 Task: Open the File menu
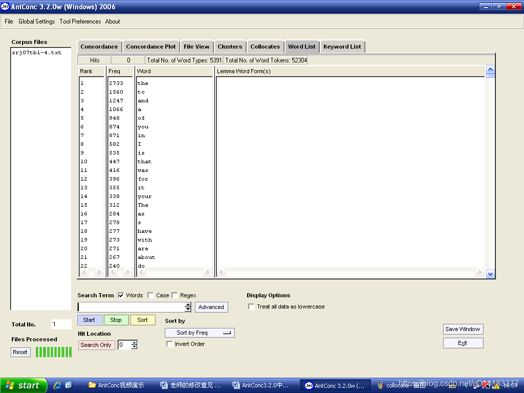click(x=9, y=21)
